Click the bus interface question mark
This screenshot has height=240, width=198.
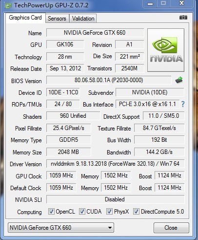pyautogui.click(x=183, y=104)
